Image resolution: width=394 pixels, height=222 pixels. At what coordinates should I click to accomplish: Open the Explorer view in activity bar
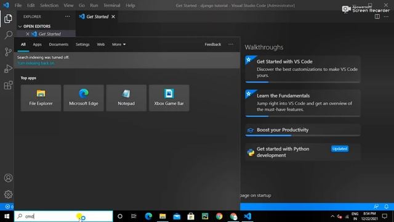[x=8, y=18]
